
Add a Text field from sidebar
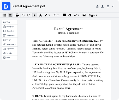pos(10,22)
